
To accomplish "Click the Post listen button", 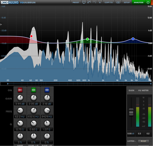I will coord(143,141).
